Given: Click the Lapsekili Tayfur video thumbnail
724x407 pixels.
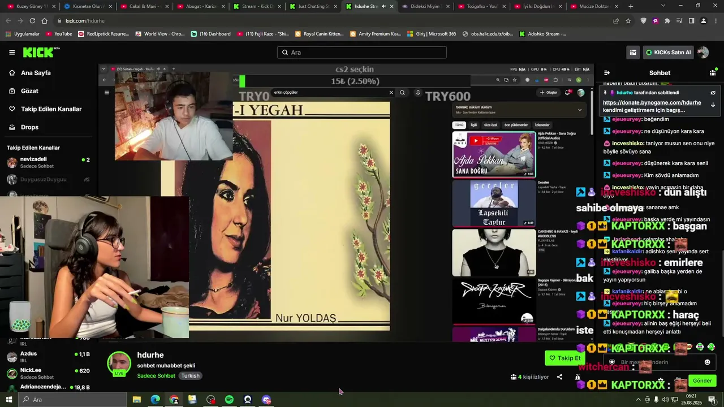Looking at the screenshot, I should coord(494,203).
